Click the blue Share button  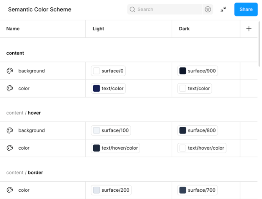point(246,9)
